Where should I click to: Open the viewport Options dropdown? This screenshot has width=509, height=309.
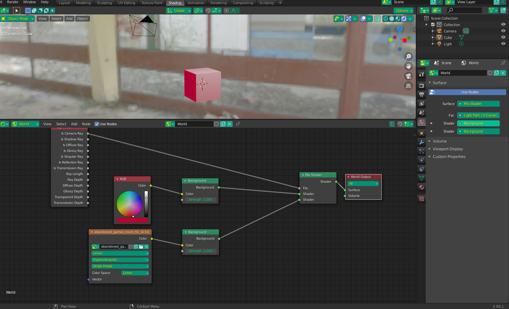(404, 11)
